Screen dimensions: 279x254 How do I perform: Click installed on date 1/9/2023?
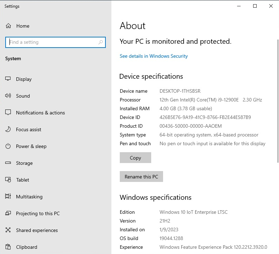pyautogui.click(x=169, y=230)
